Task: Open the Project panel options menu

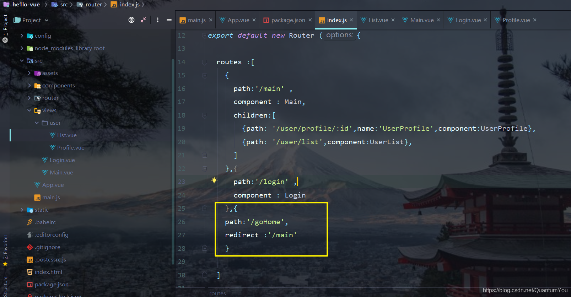Action: pyautogui.click(x=158, y=20)
